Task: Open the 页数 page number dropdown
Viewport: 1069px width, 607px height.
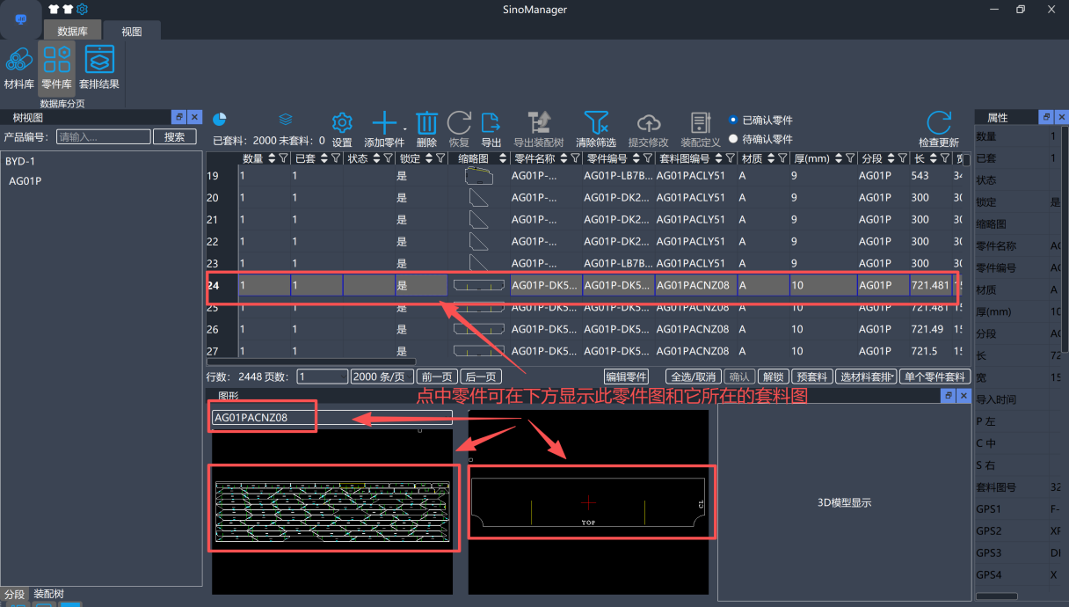Action: coord(322,377)
